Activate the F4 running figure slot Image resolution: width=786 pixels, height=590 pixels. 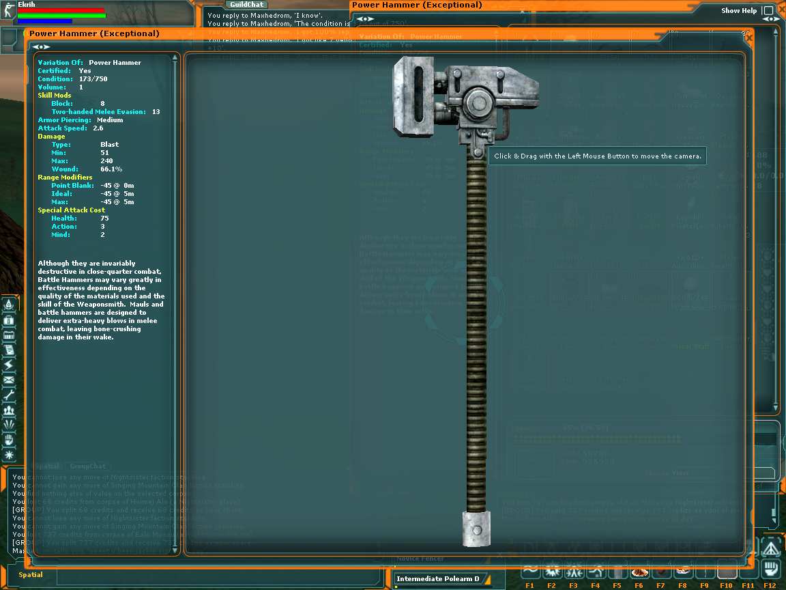coord(596,572)
